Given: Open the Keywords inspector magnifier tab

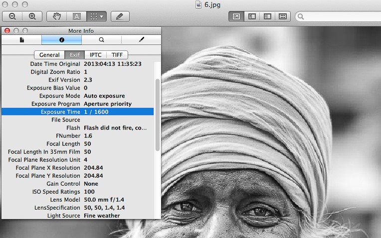Looking at the screenshot, I should click(x=101, y=40).
